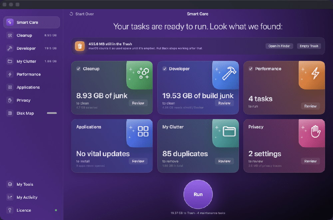
Task: Review the Cleanup junk card
Action: point(138,103)
